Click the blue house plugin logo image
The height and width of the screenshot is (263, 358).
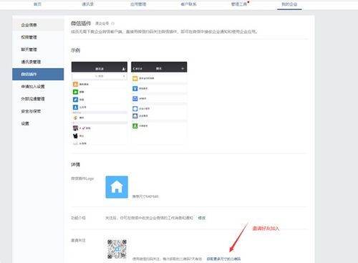(x=117, y=187)
